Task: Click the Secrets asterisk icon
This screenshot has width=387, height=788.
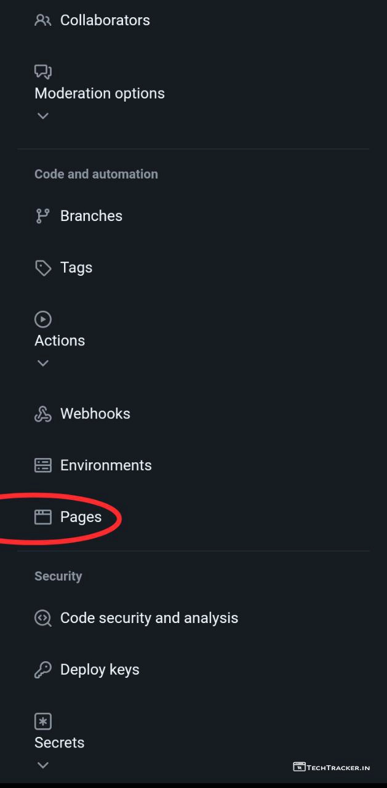Action: tap(42, 722)
